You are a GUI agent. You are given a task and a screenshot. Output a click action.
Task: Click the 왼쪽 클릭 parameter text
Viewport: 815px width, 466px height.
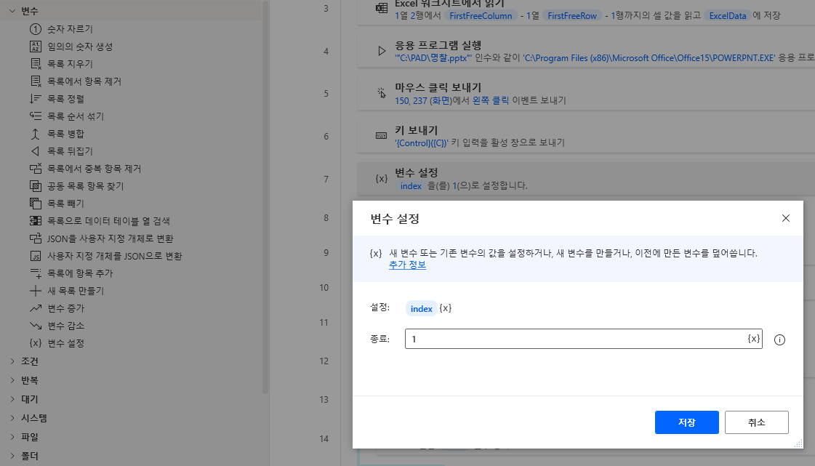tap(490, 100)
